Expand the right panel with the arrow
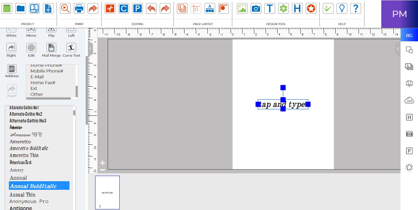418x210 pixels. tap(398, 49)
